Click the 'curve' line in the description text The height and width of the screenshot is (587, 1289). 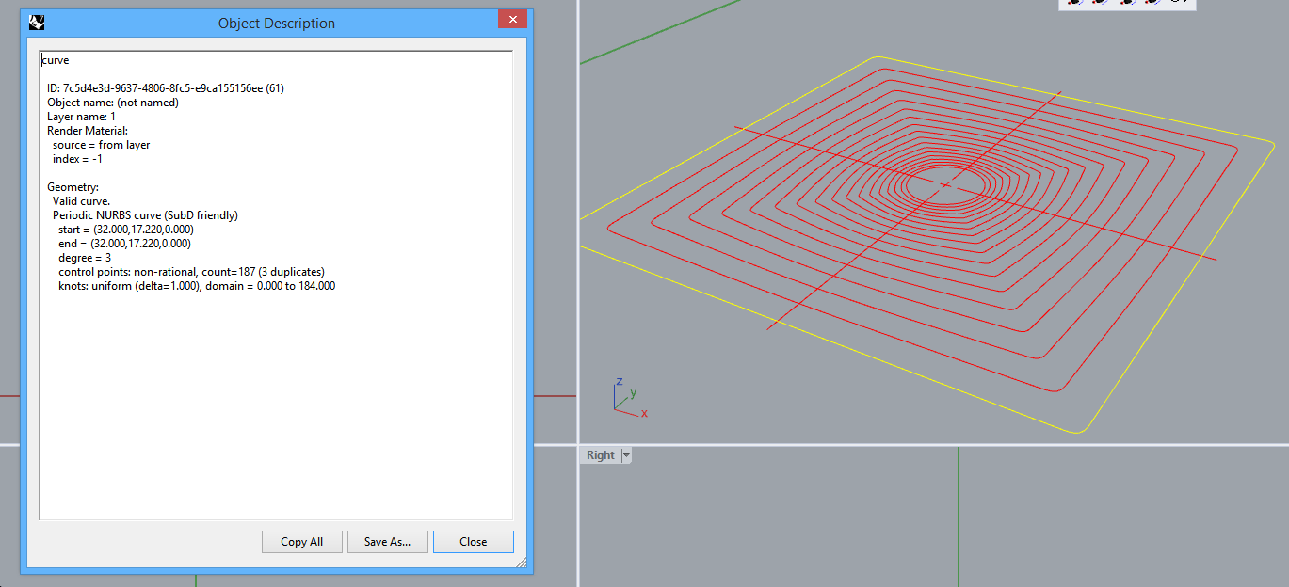[x=56, y=60]
